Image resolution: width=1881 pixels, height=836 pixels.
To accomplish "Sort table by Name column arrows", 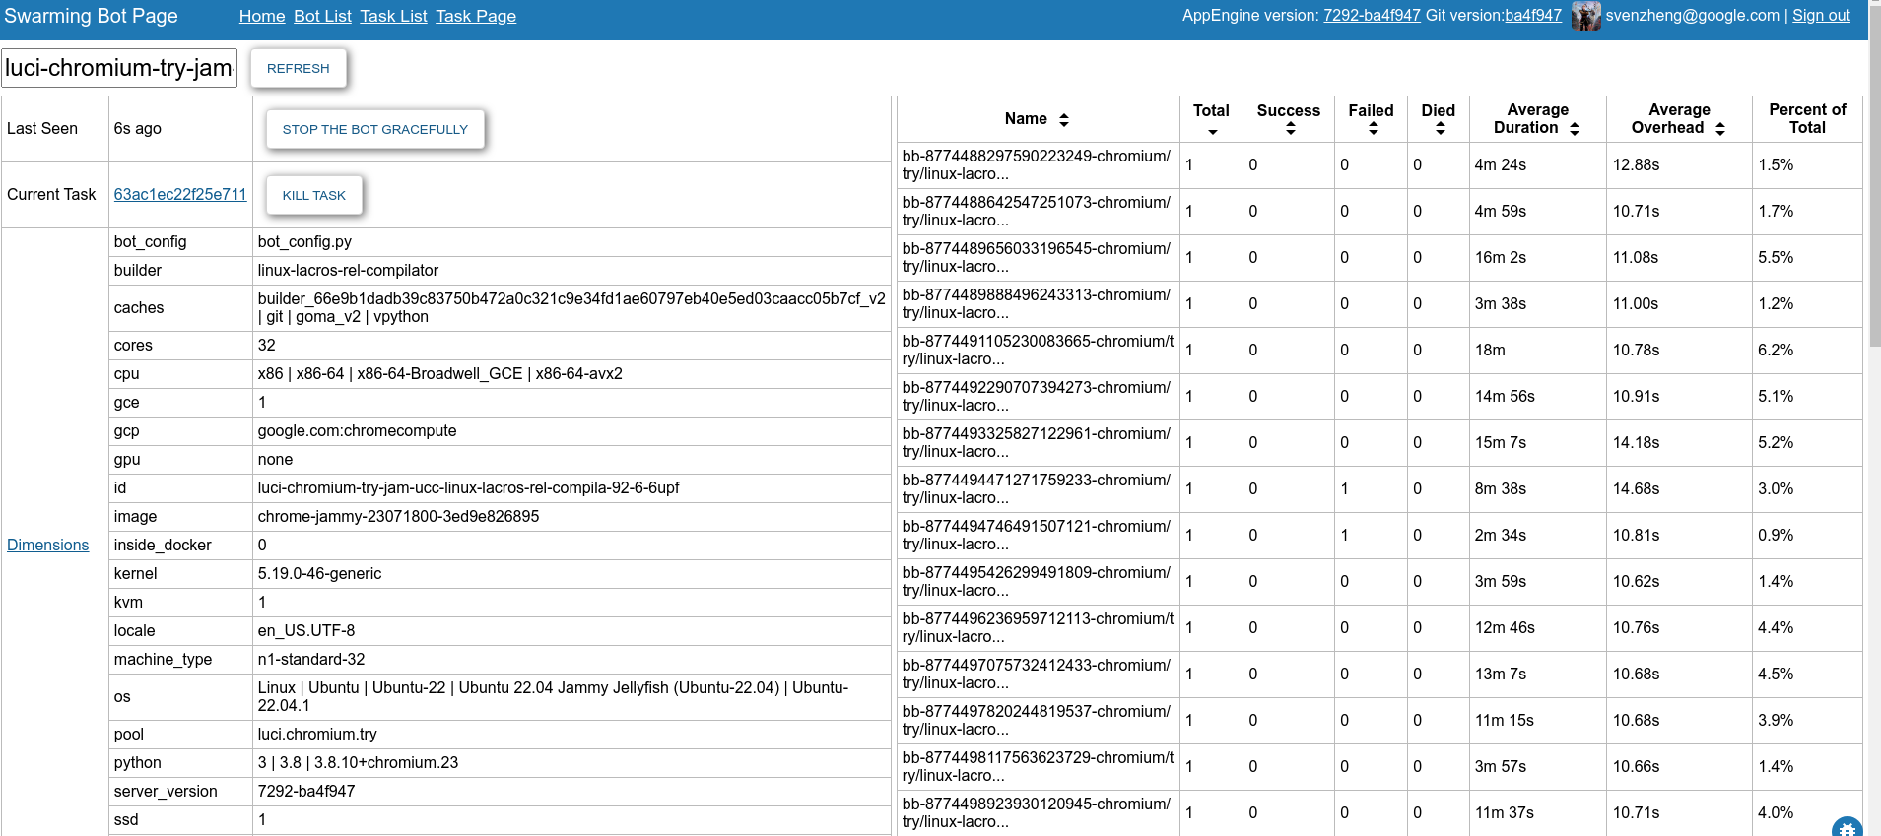I will point(1063,120).
